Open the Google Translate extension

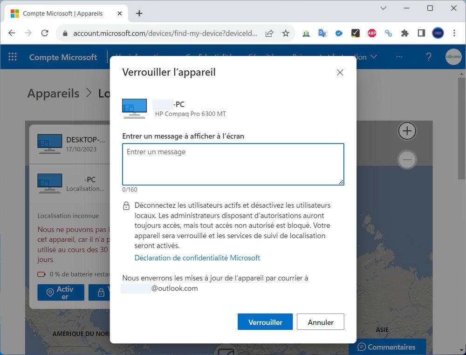[x=322, y=33]
